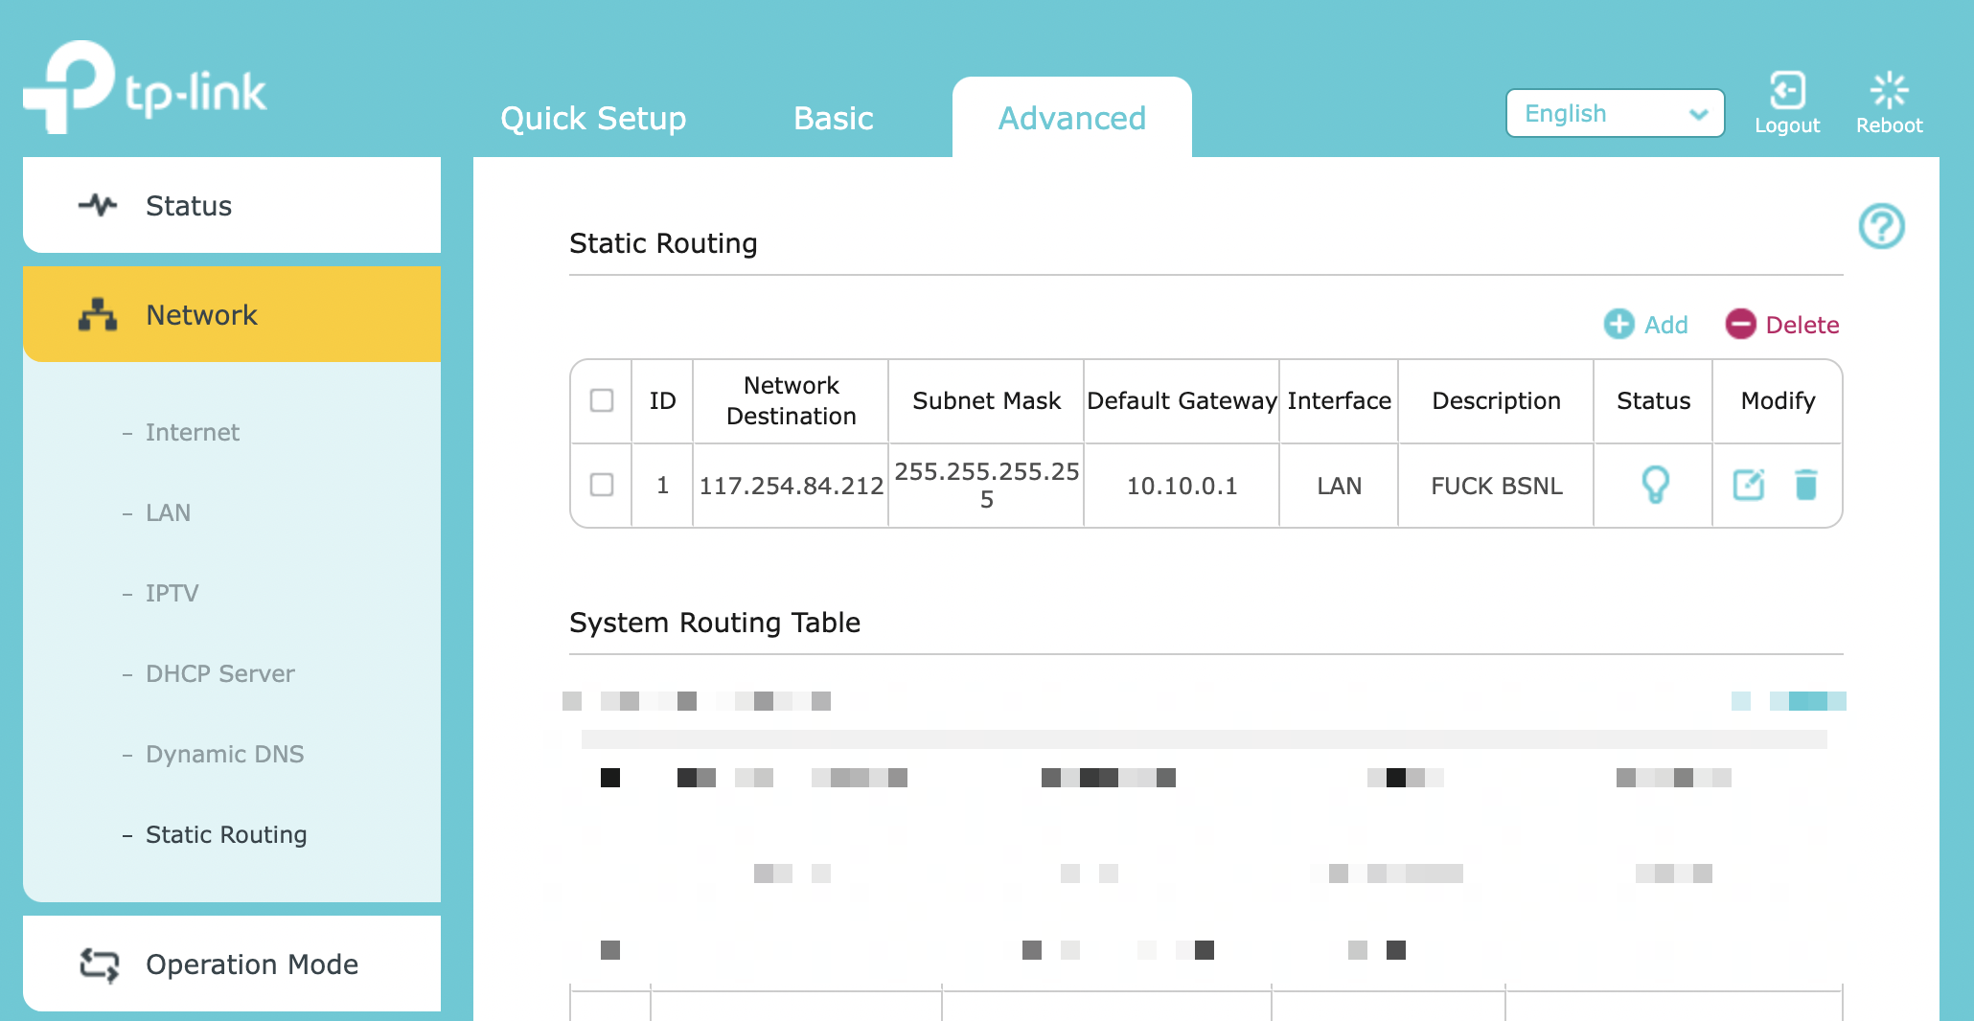
Task: Click the trash icon for route 1
Action: coord(1805,485)
